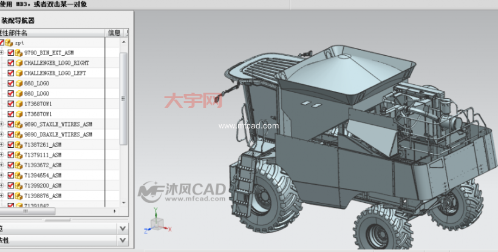Click the 71399200_ASM assembly icon

(x=19, y=185)
